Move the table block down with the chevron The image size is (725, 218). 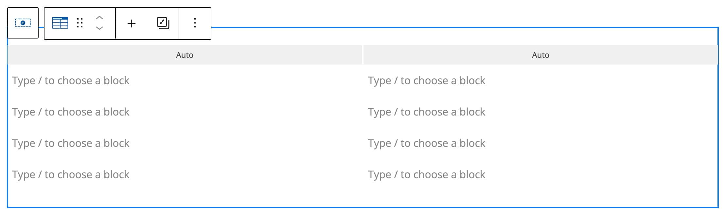click(100, 29)
